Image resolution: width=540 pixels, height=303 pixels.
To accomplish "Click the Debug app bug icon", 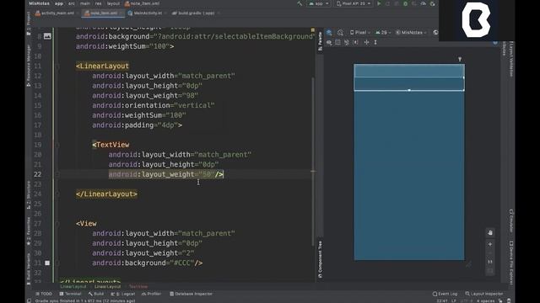I will (405, 3).
